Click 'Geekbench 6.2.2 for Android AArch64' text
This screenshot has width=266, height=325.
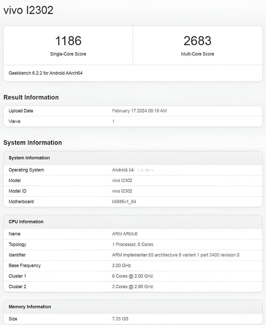[x=45, y=73]
